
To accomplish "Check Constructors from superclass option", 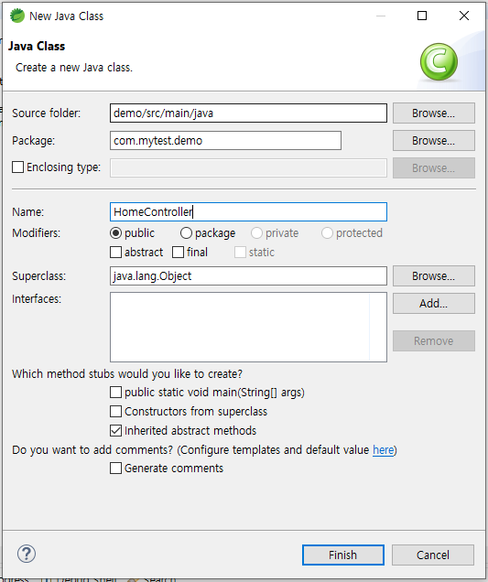I will (x=116, y=412).
